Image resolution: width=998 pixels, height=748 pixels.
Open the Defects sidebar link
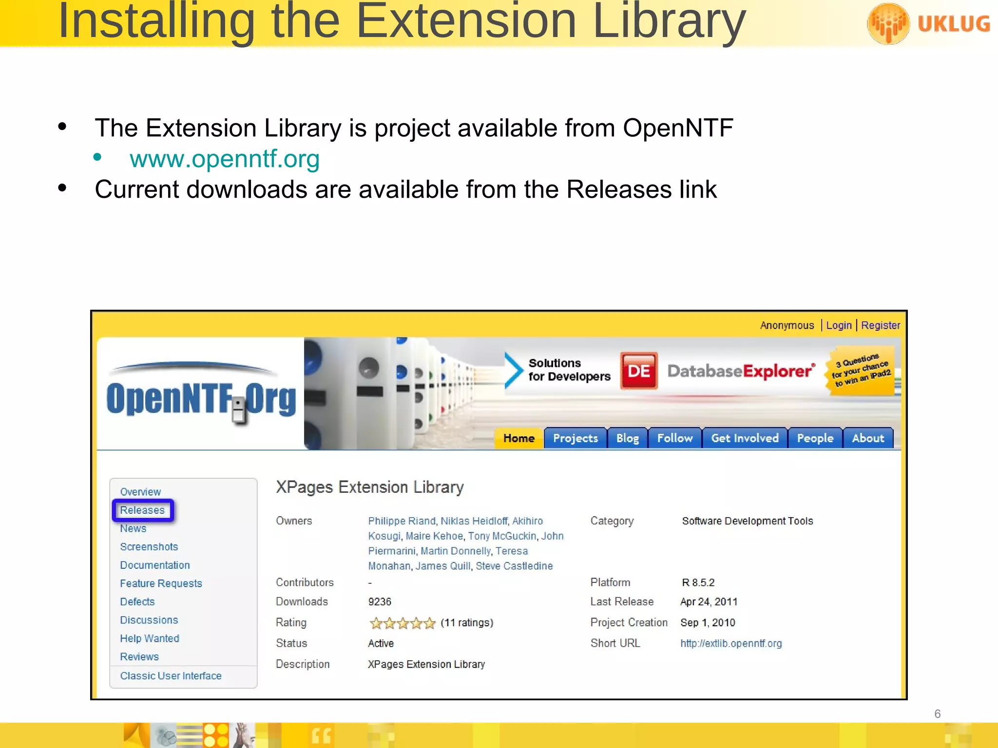click(137, 602)
